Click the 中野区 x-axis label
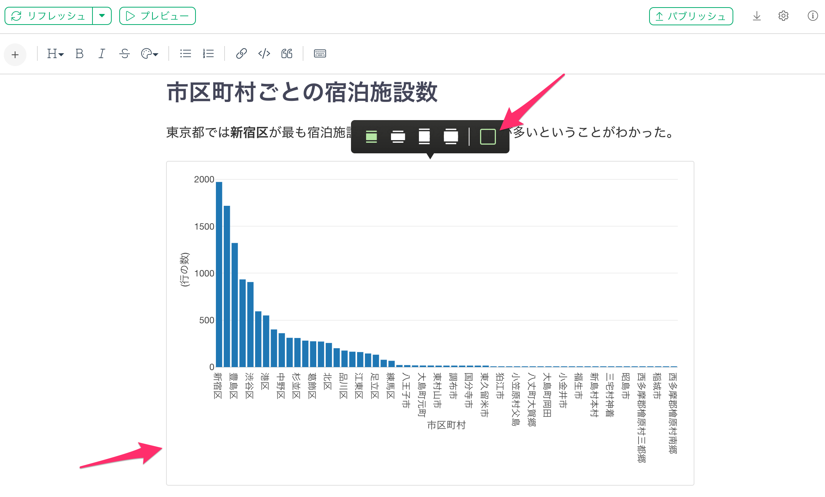825x497 pixels. (x=281, y=386)
